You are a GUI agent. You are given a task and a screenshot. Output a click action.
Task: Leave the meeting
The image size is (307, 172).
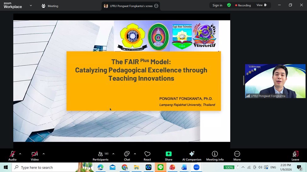click(295, 155)
